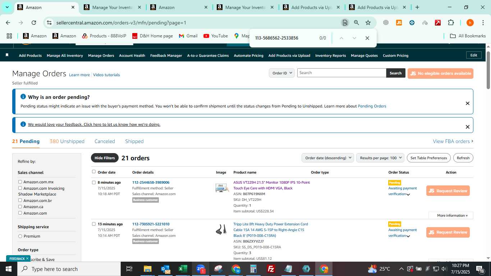
Task: Select the Premium shipping service radio
Action: click(20, 236)
